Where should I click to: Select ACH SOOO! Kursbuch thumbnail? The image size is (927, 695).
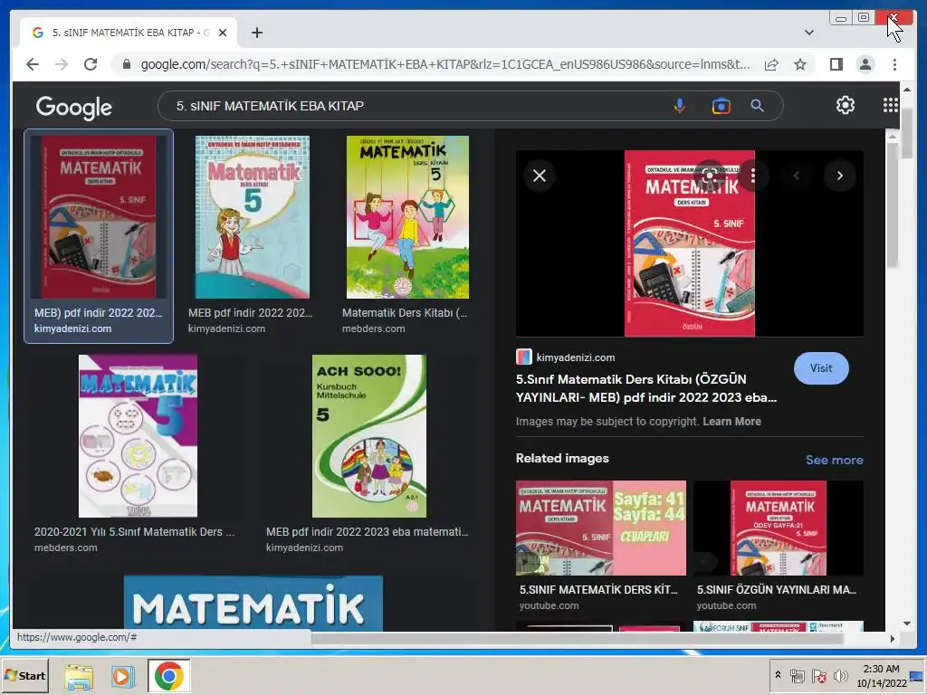369,436
